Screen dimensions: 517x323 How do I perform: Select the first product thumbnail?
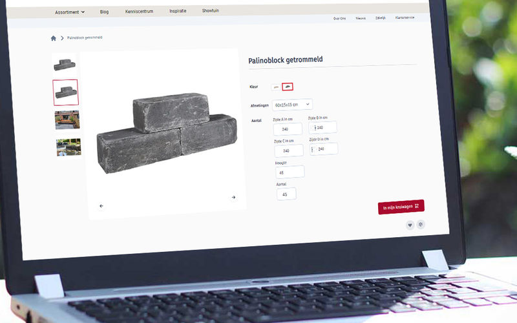click(64, 65)
